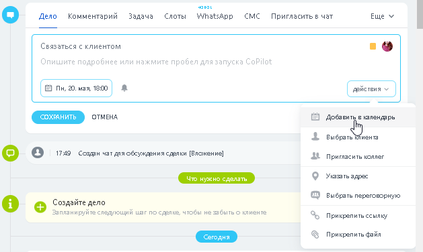423x252 pixels.
Task: Choose Выбрать клиента menu item
Action: (x=358, y=137)
